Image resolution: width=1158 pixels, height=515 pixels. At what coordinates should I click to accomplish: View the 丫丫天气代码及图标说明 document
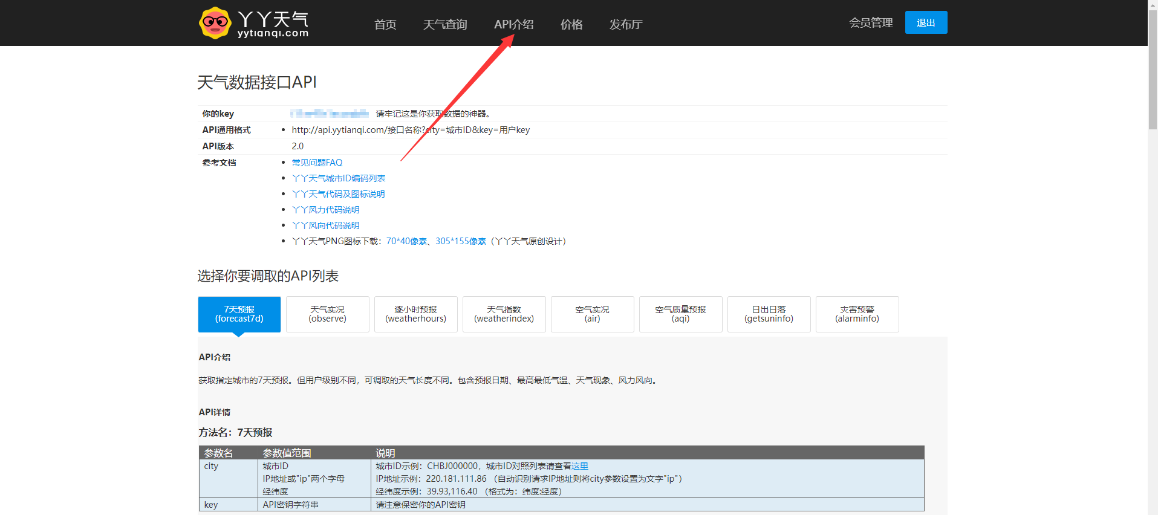pyautogui.click(x=338, y=194)
